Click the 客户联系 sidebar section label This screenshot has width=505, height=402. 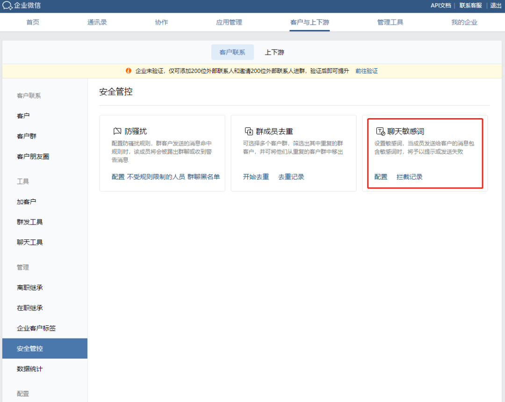29,96
